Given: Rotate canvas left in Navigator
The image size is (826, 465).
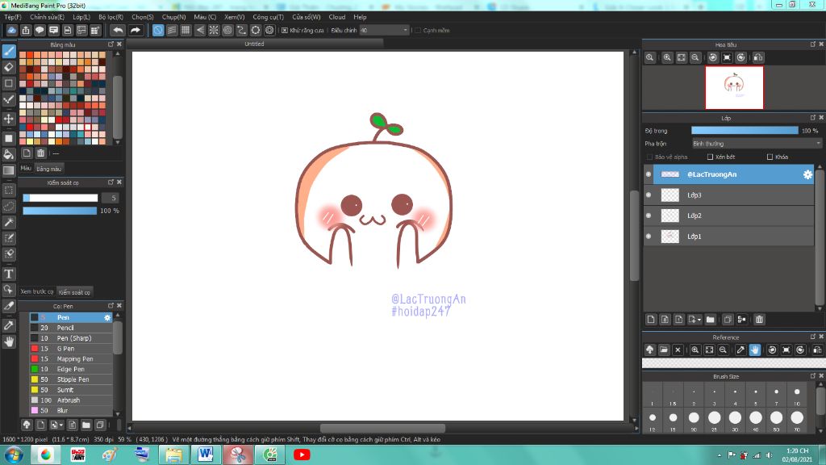Looking at the screenshot, I should [x=713, y=57].
